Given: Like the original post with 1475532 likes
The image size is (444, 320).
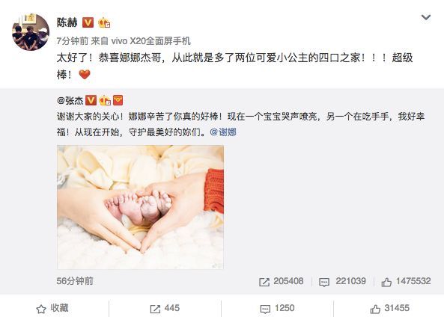Looking at the screenshot, I should (406, 281).
